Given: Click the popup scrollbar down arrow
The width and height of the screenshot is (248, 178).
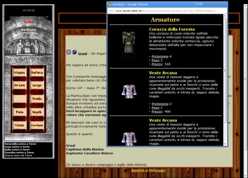Looking at the screenshot, I should point(225,144).
